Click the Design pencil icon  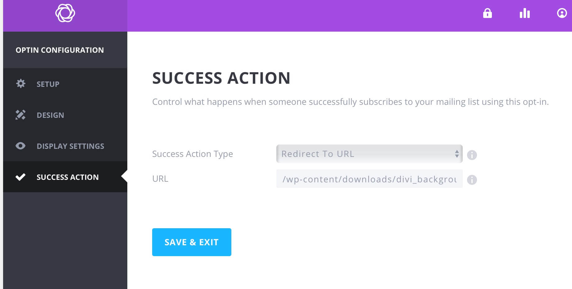point(21,115)
